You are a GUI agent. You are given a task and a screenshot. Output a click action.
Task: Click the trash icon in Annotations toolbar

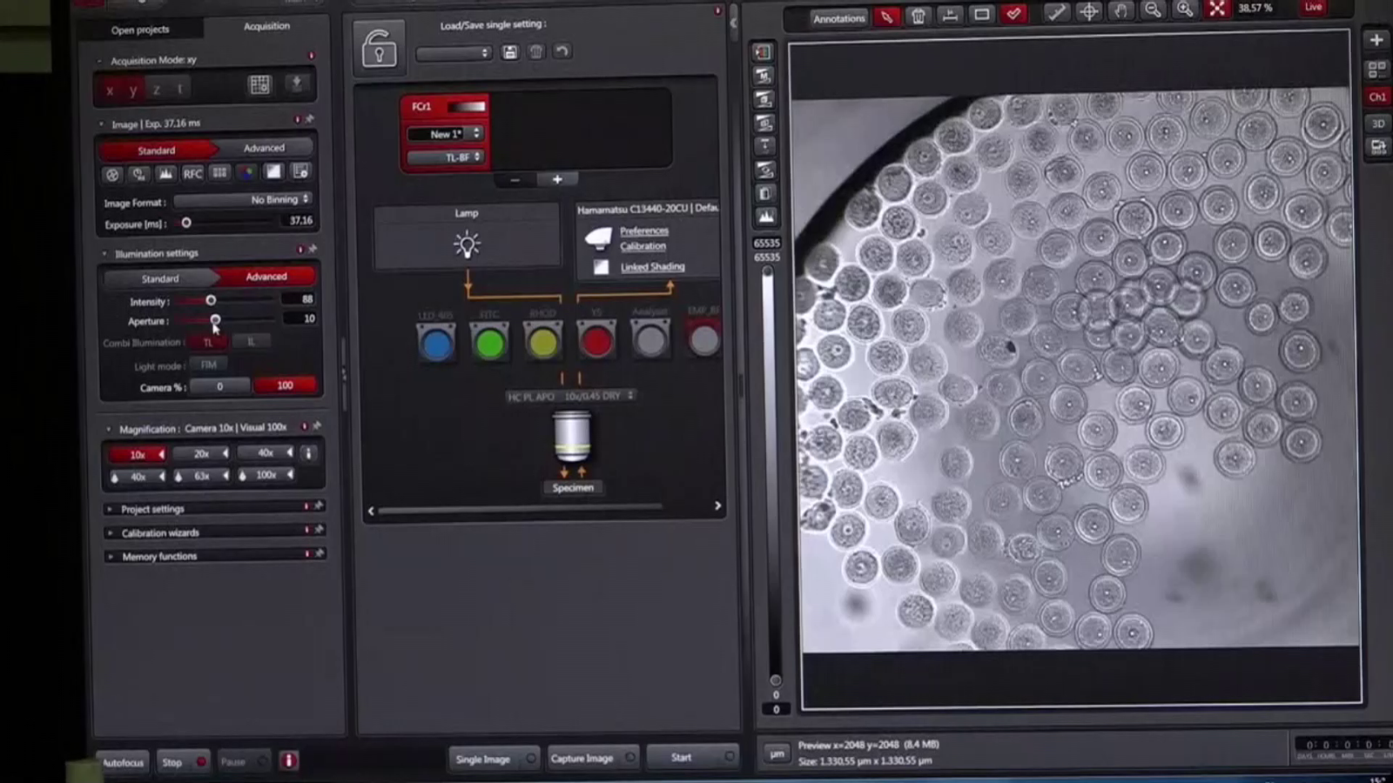[x=918, y=16]
